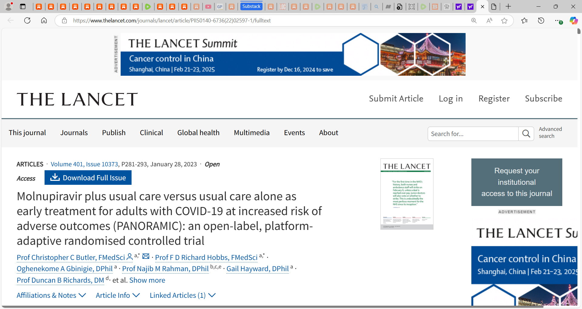Open the browser profile avatar

9,6
